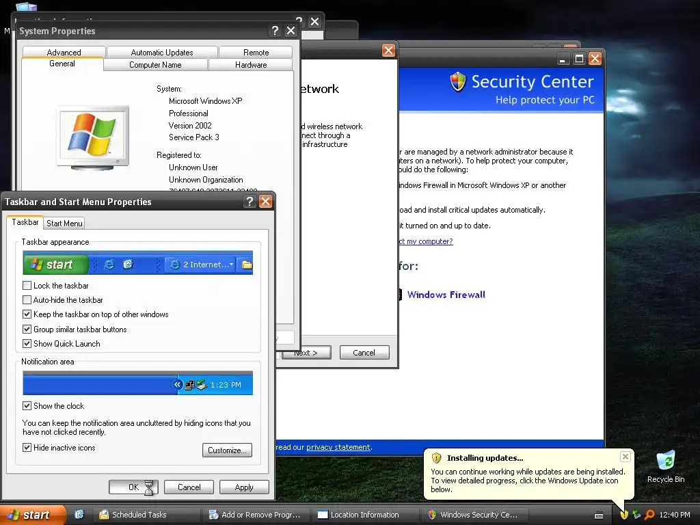This screenshot has width=700, height=525.
Task: Open the privacy statement link
Action: [338, 447]
